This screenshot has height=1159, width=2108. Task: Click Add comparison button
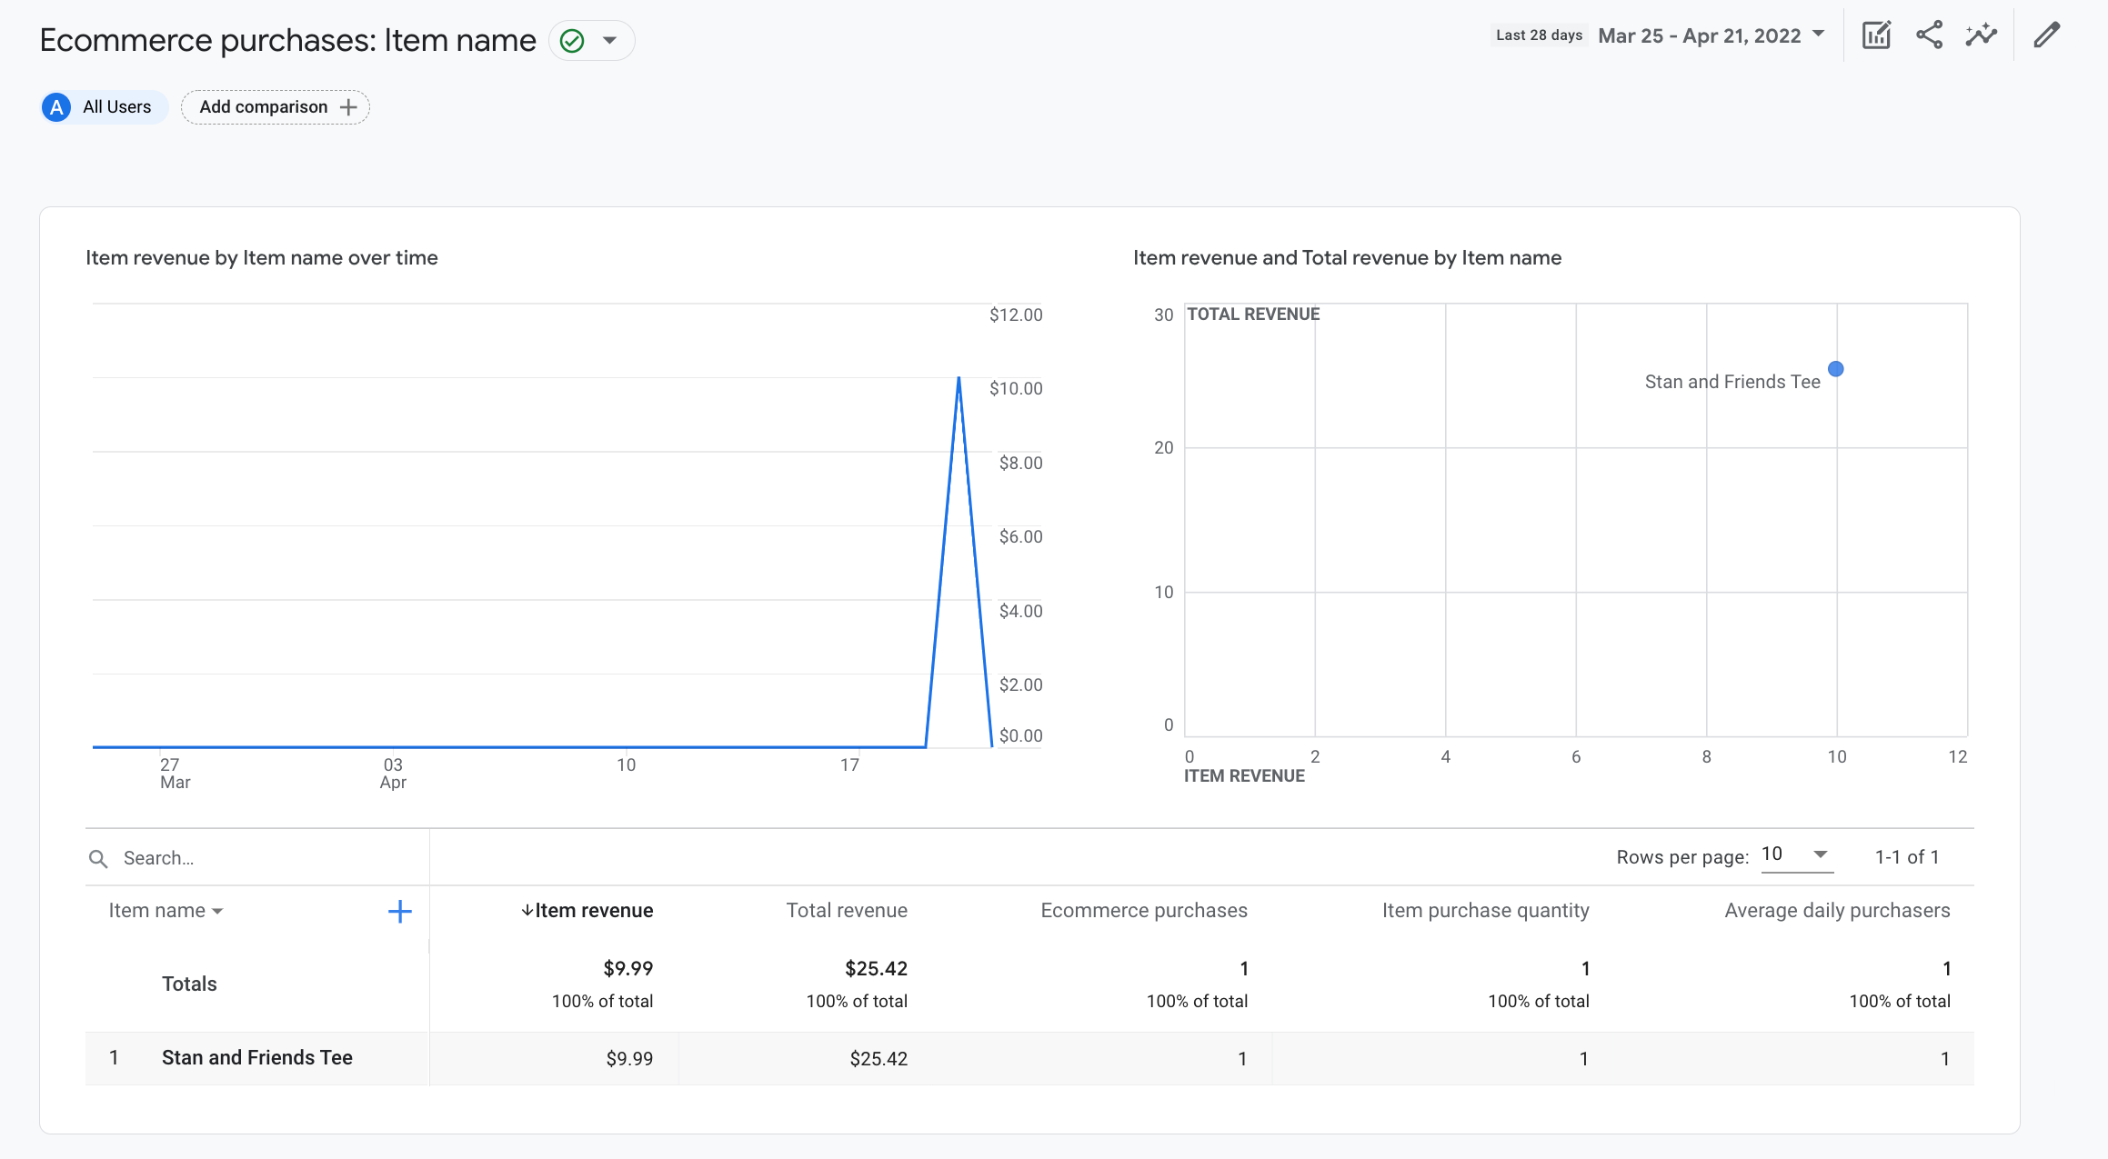click(x=276, y=107)
